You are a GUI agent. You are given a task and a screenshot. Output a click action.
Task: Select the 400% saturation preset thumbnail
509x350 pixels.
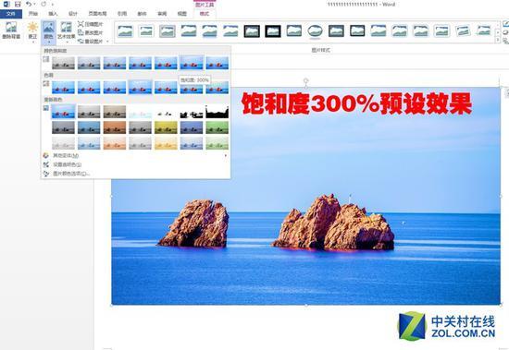tap(217, 63)
